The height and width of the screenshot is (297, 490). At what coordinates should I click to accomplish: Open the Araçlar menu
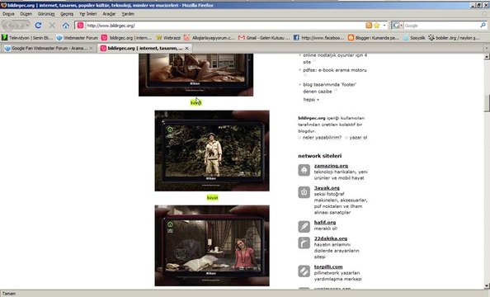coord(109,14)
